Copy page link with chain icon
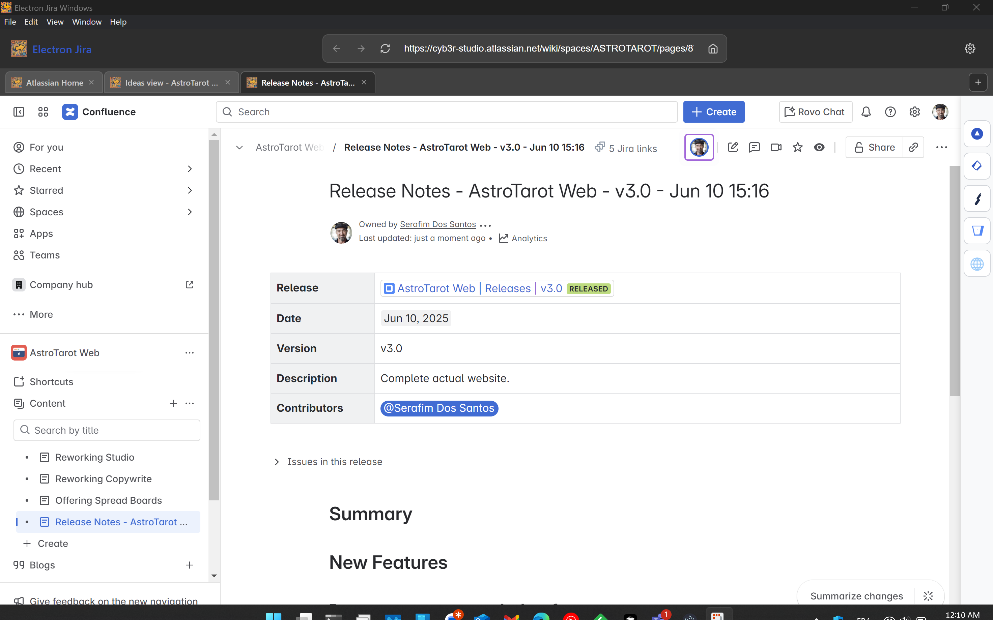This screenshot has width=993, height=620. pyautogui.click(x=913, y=147)
